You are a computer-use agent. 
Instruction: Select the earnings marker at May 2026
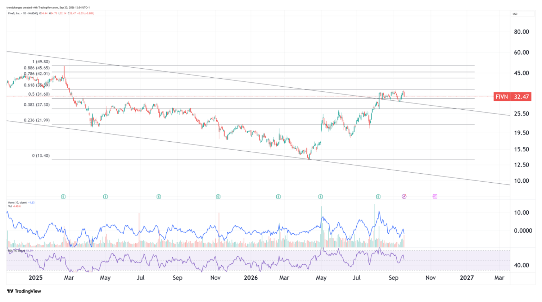pos(321,196)
